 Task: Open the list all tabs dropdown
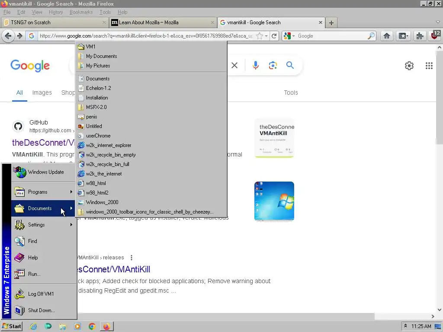point(438,22)
